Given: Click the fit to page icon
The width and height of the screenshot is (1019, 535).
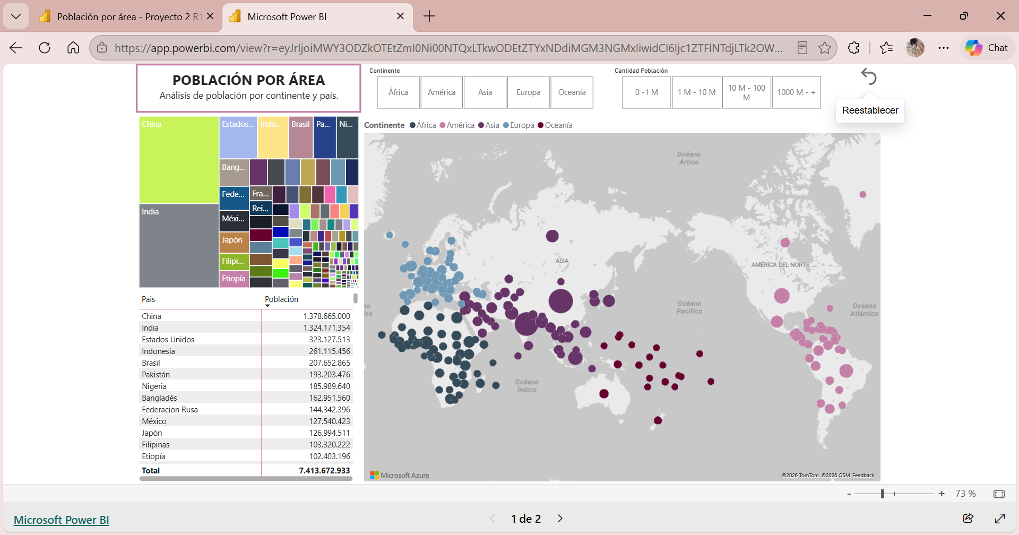Looking at the screenshot, I should point(999,494).
